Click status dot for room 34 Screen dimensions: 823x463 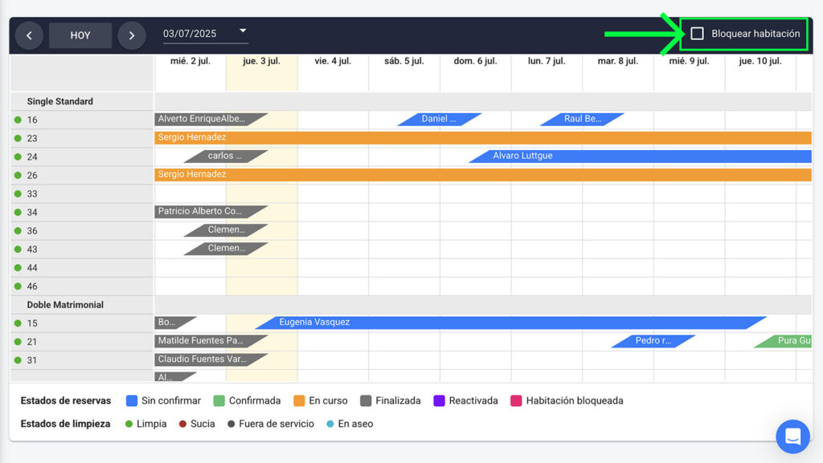pyautogui.click(x=18, y=213)
